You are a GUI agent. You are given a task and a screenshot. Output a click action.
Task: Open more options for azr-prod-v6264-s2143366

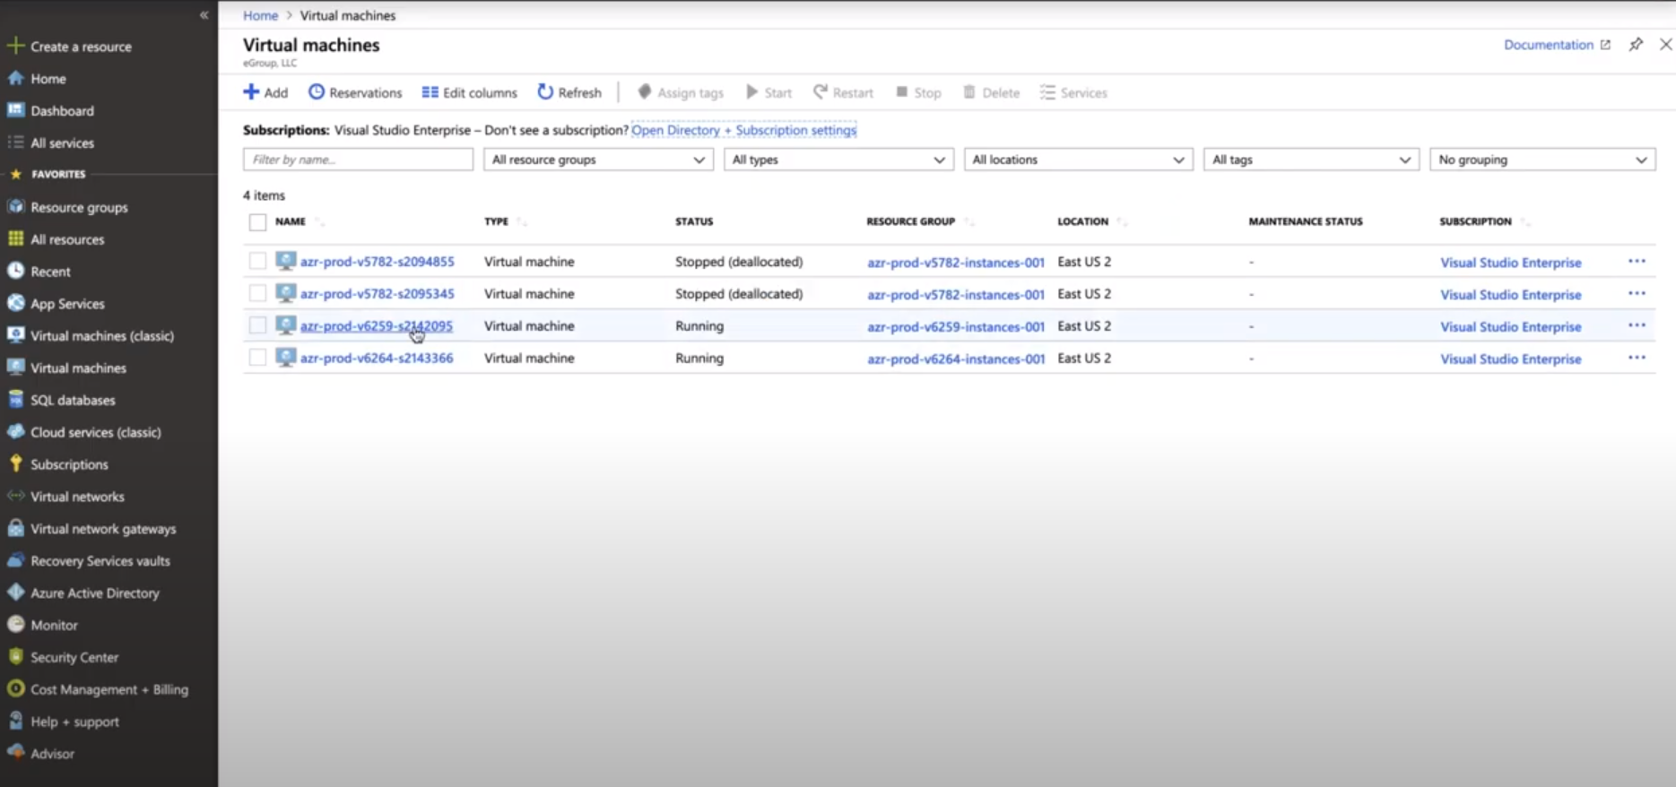(x=1637, y=358)
